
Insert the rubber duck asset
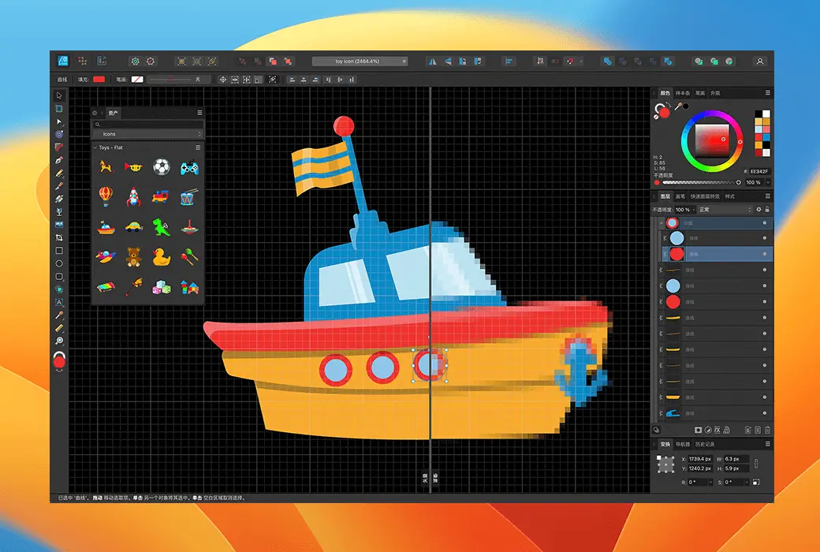[x=162, y=257]
